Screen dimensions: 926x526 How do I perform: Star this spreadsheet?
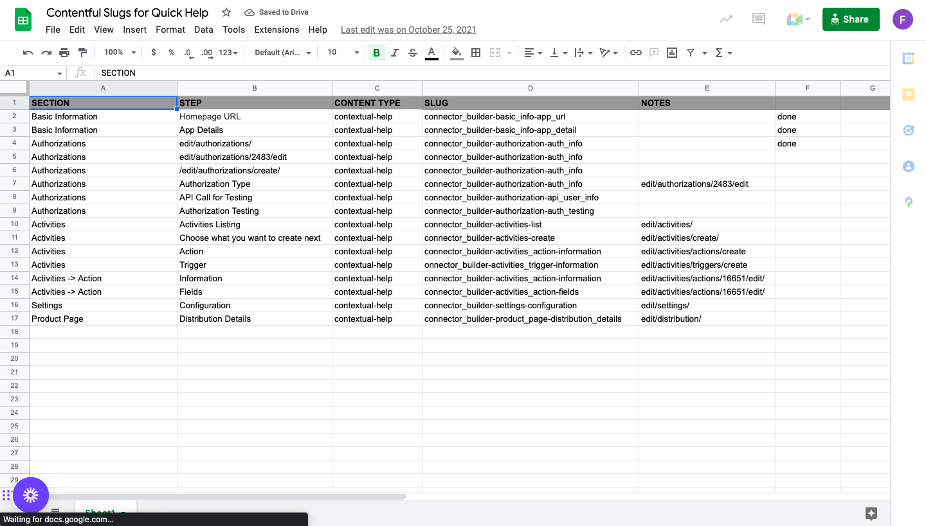[x=226, y=12]
